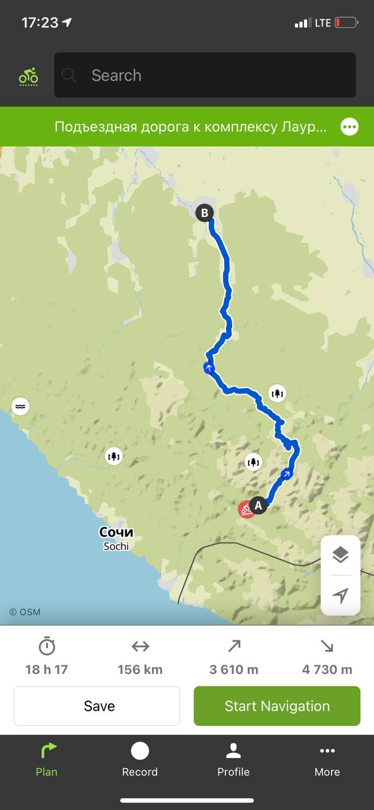Open the Profile tab
This screenshot has width=374, height=810.
point(234,759)
